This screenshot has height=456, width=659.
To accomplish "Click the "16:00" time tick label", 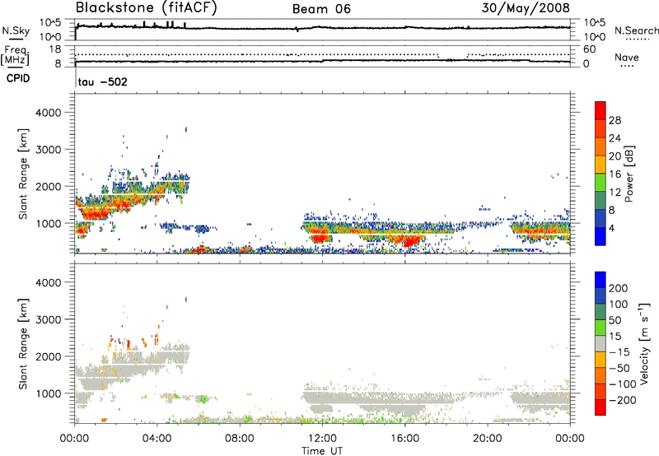I will coord(404,439).
